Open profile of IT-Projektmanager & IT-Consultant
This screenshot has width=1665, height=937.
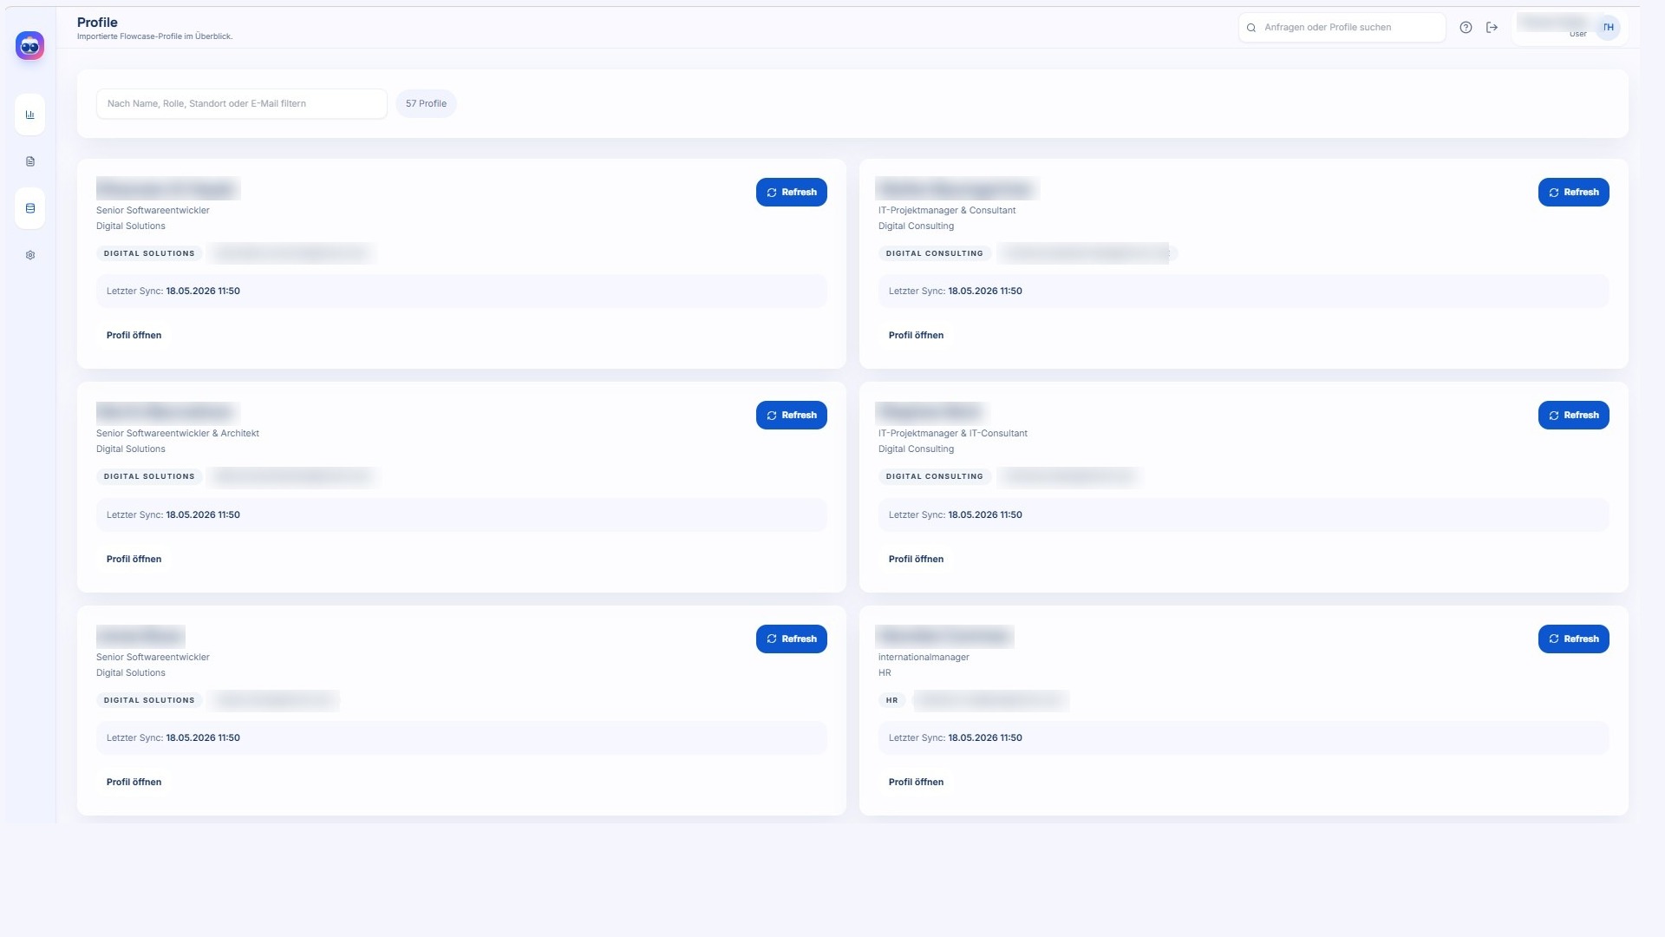click(916, 559)
